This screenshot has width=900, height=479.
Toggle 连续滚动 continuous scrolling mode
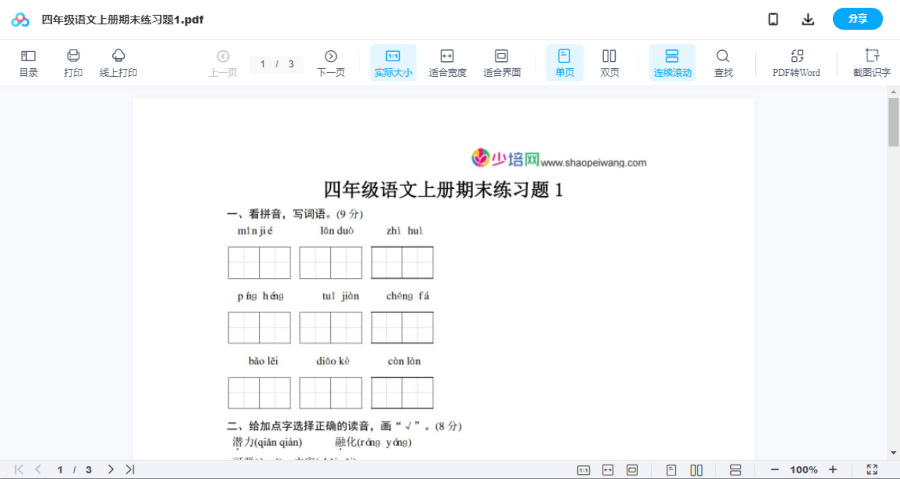point(672,62)
